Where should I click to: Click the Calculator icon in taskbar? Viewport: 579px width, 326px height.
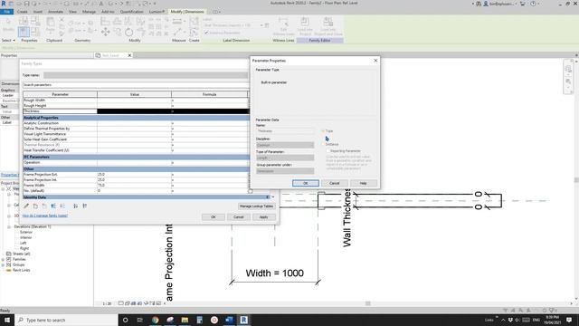click(x=199, y=320)
